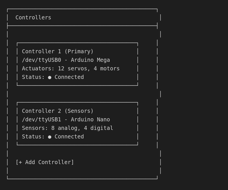
Task: Open the Controller 1 (Primary) title
Action: click(58, 52)
